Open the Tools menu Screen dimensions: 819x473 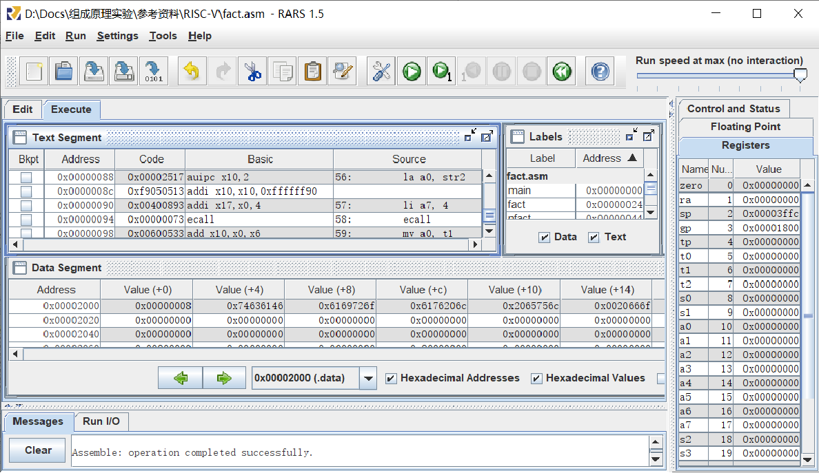[x=163, y=36]
